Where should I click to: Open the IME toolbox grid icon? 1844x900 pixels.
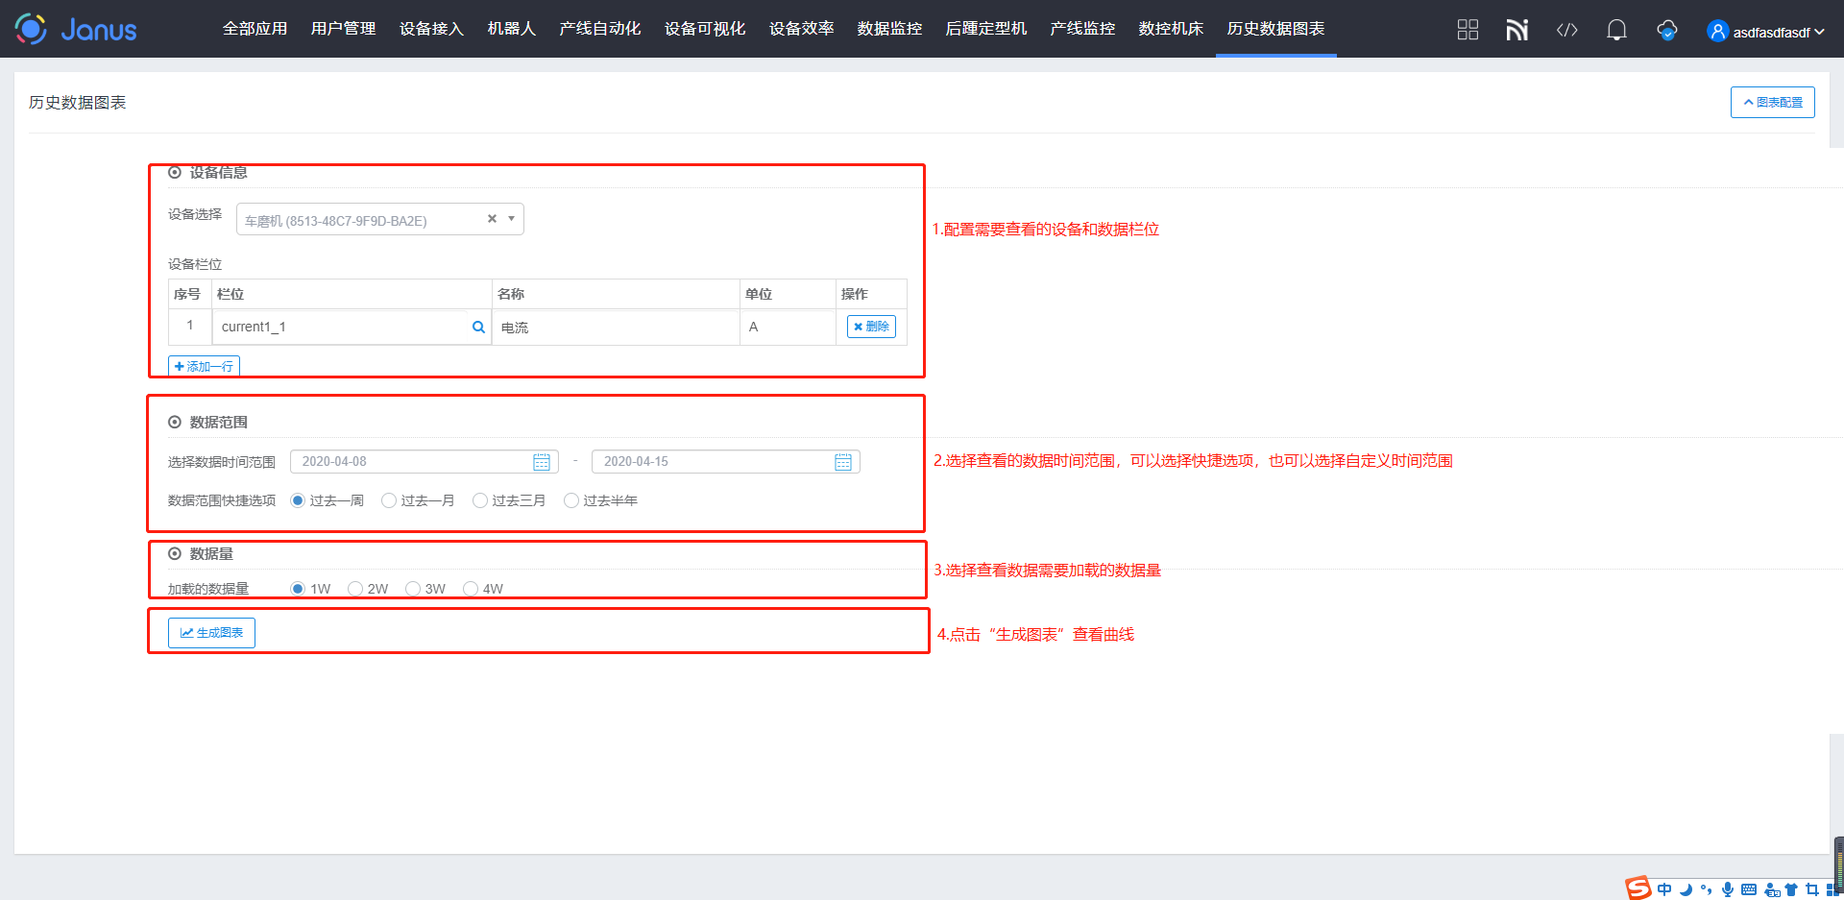[x=1832, y=889]
